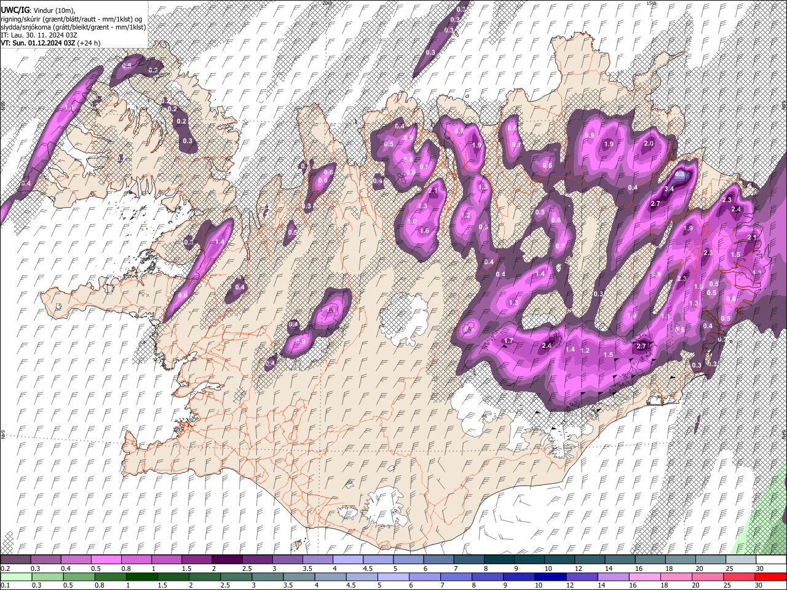Click the UWC/IG title text
This screenshot has width=787, height=590.
click(15, 10)
